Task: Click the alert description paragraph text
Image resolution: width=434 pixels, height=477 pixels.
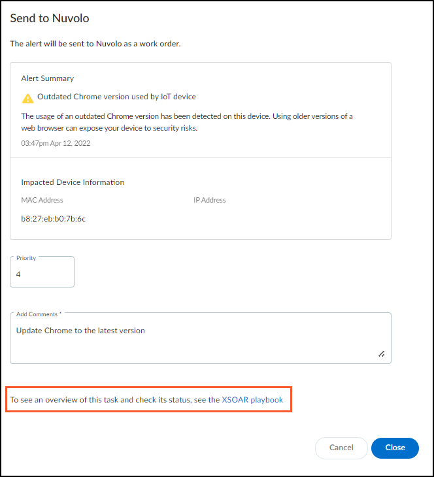Action: click(186, 122)
